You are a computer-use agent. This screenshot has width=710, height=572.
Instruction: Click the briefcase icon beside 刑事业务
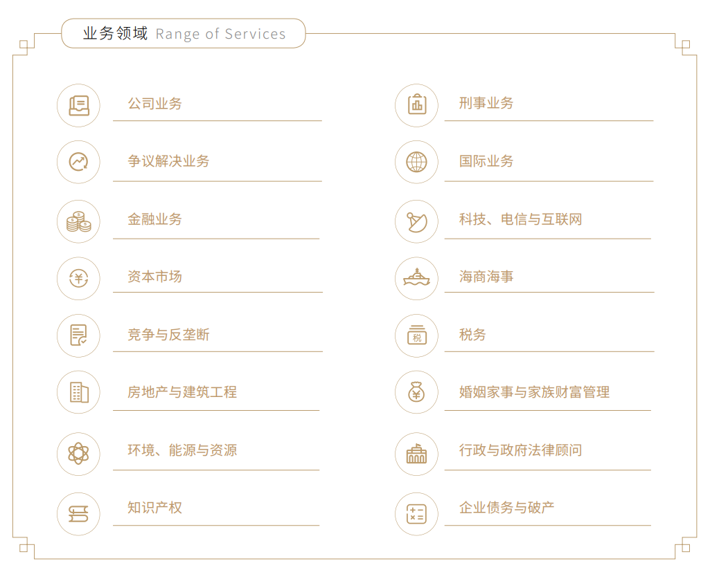pyautogui.click(x=416, y=105)
